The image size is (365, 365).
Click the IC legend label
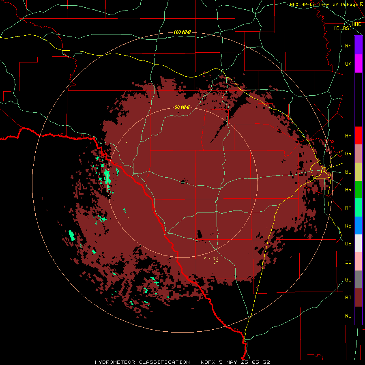[348, 262]
